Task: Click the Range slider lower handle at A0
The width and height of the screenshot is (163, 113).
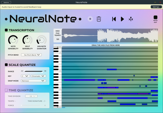Action: point(25,71)
